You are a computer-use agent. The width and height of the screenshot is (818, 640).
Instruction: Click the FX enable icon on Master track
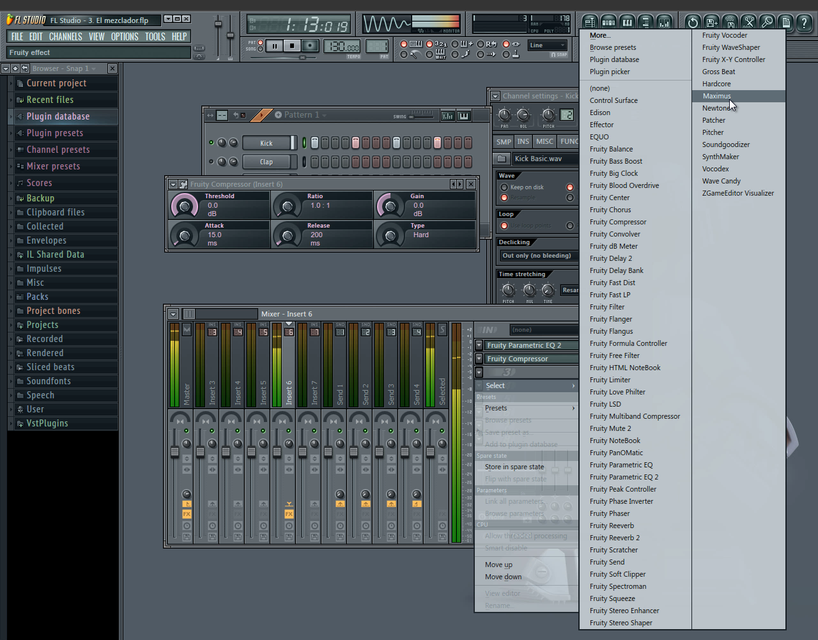point(187,514)
